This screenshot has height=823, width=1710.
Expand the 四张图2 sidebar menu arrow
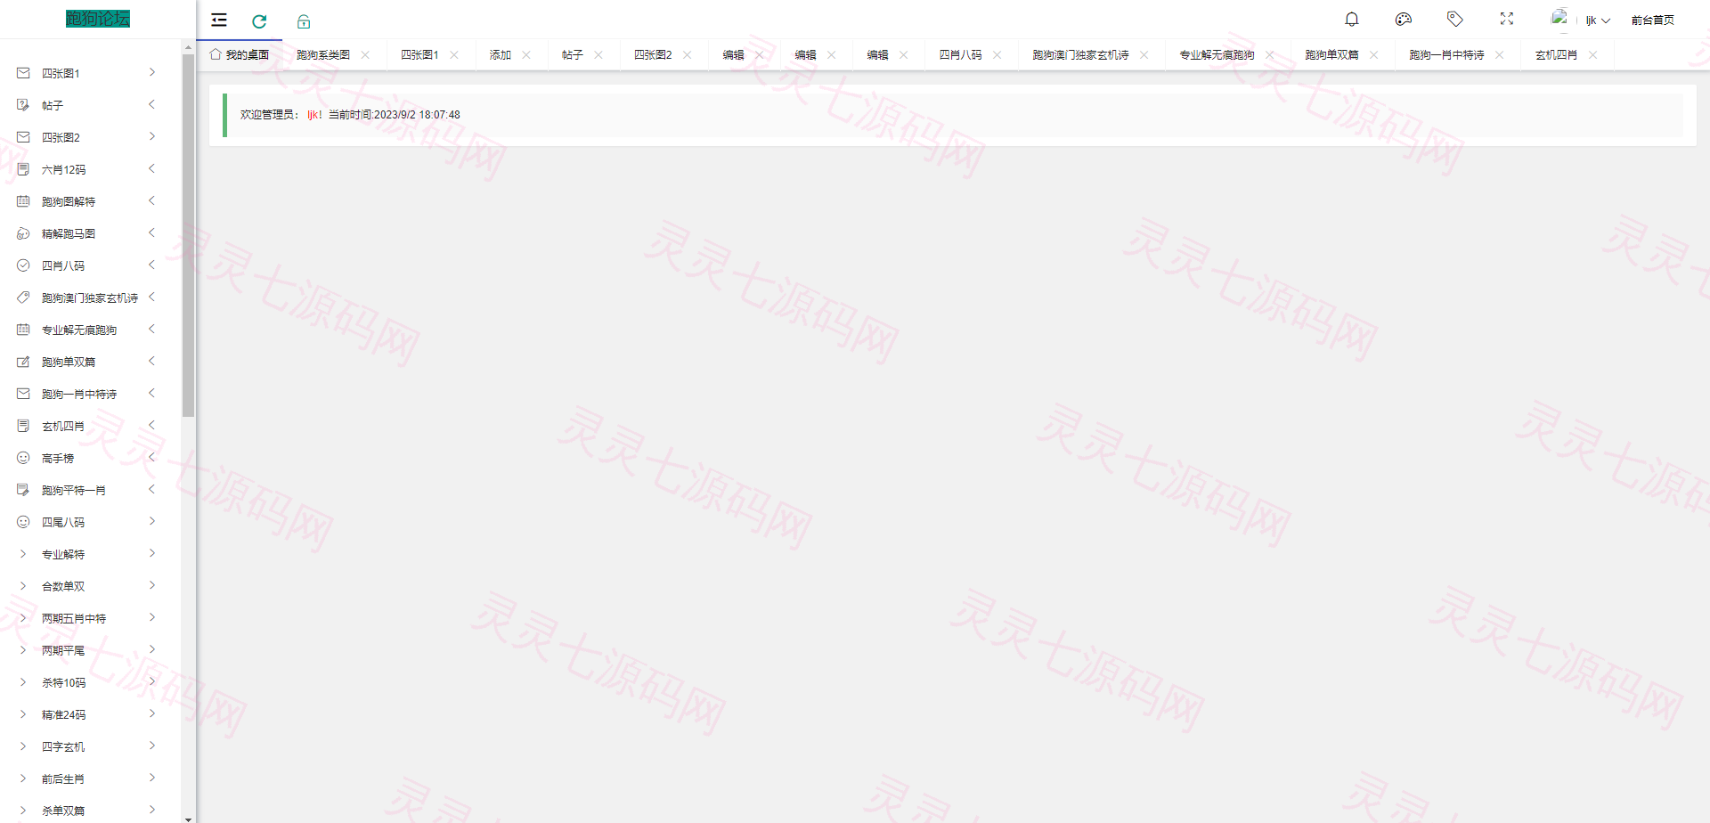tap(152, 136)
